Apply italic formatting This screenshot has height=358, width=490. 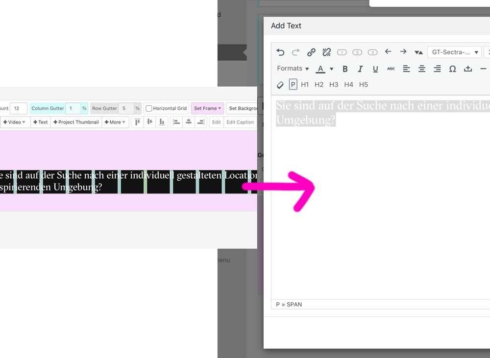[360, 69]
